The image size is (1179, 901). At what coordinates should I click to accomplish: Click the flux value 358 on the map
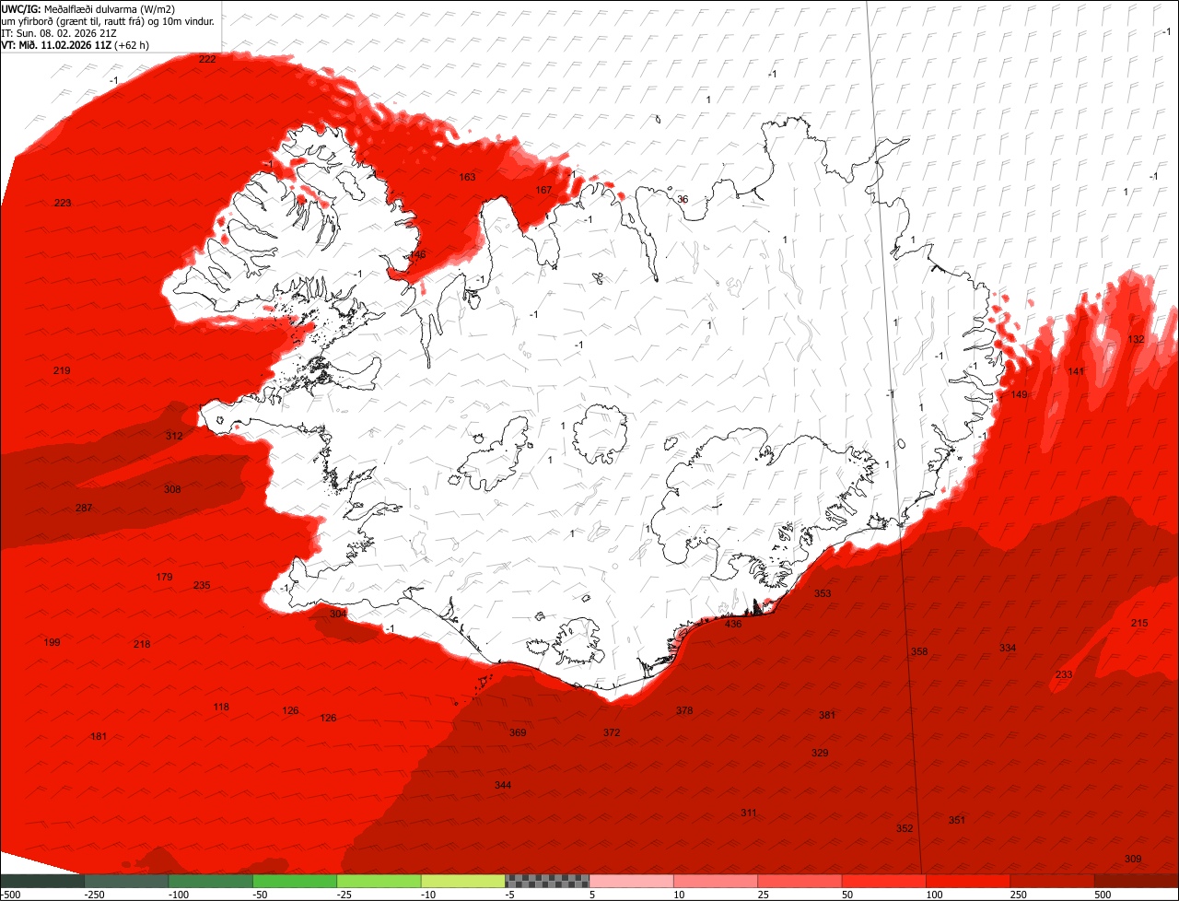(x=919, y=651)
